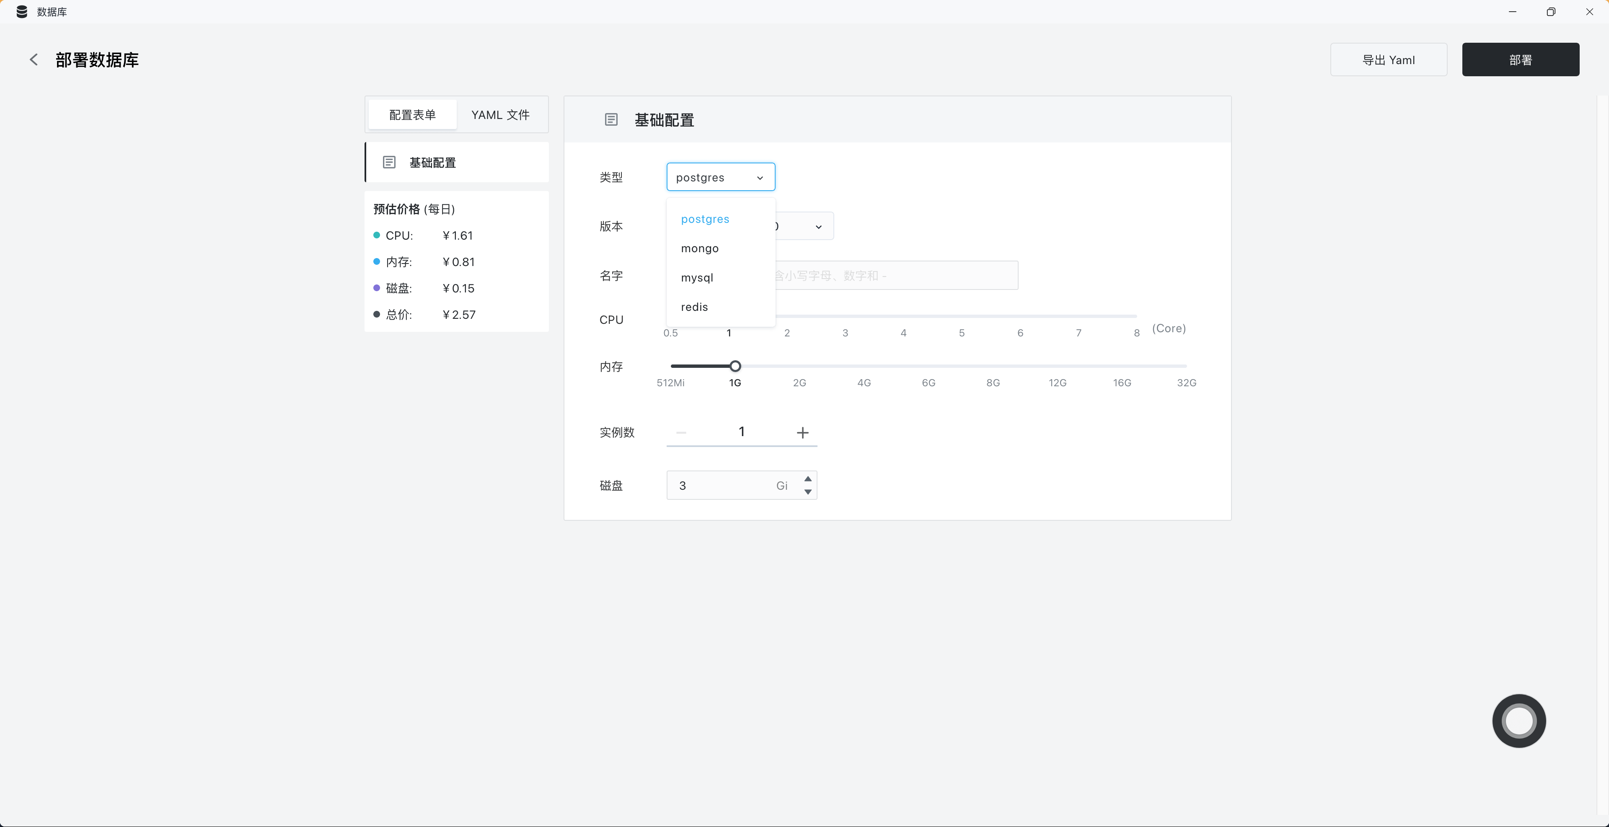Click the 基础配置 panel header icon
Viewport: 1609px width, 827px height.
611,119
